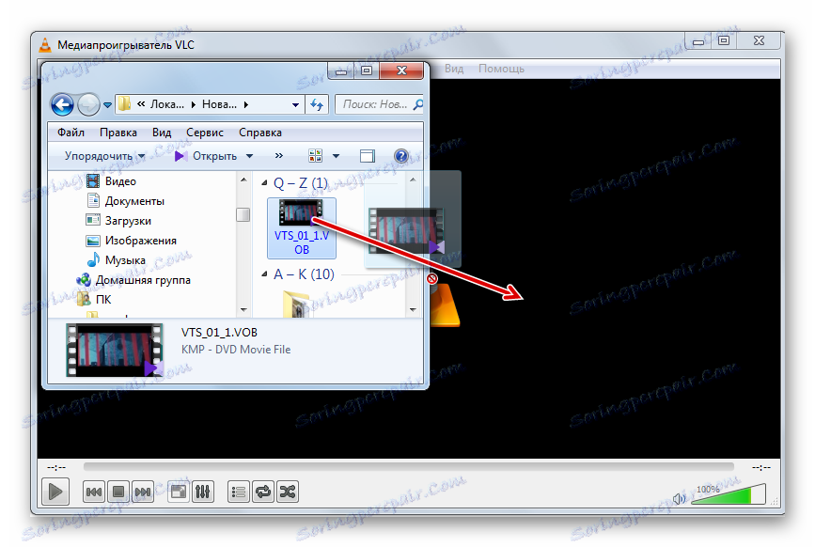The image size is (815, 547).
Task: Show the VLC playlist
Action: (239, 492)
